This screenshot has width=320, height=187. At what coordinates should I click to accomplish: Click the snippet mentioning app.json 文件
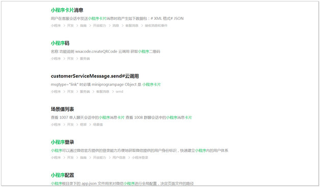122,183
